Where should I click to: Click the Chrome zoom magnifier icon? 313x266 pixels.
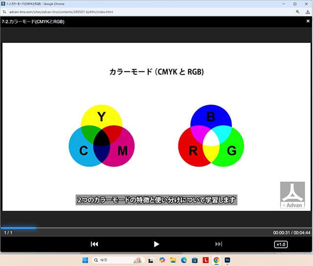pyautogui.click(x=297, y=12)
